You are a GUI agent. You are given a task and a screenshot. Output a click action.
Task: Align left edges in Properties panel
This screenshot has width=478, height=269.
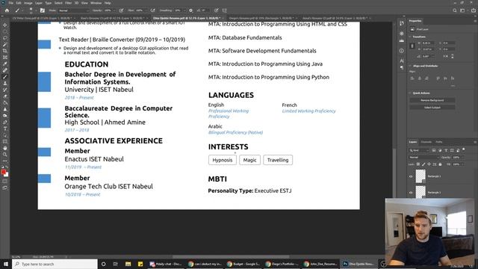[412, 78]
